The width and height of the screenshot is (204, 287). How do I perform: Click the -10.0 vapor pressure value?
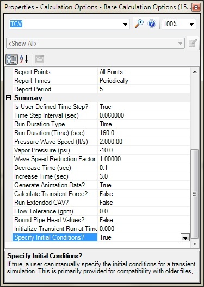[106, 150]
